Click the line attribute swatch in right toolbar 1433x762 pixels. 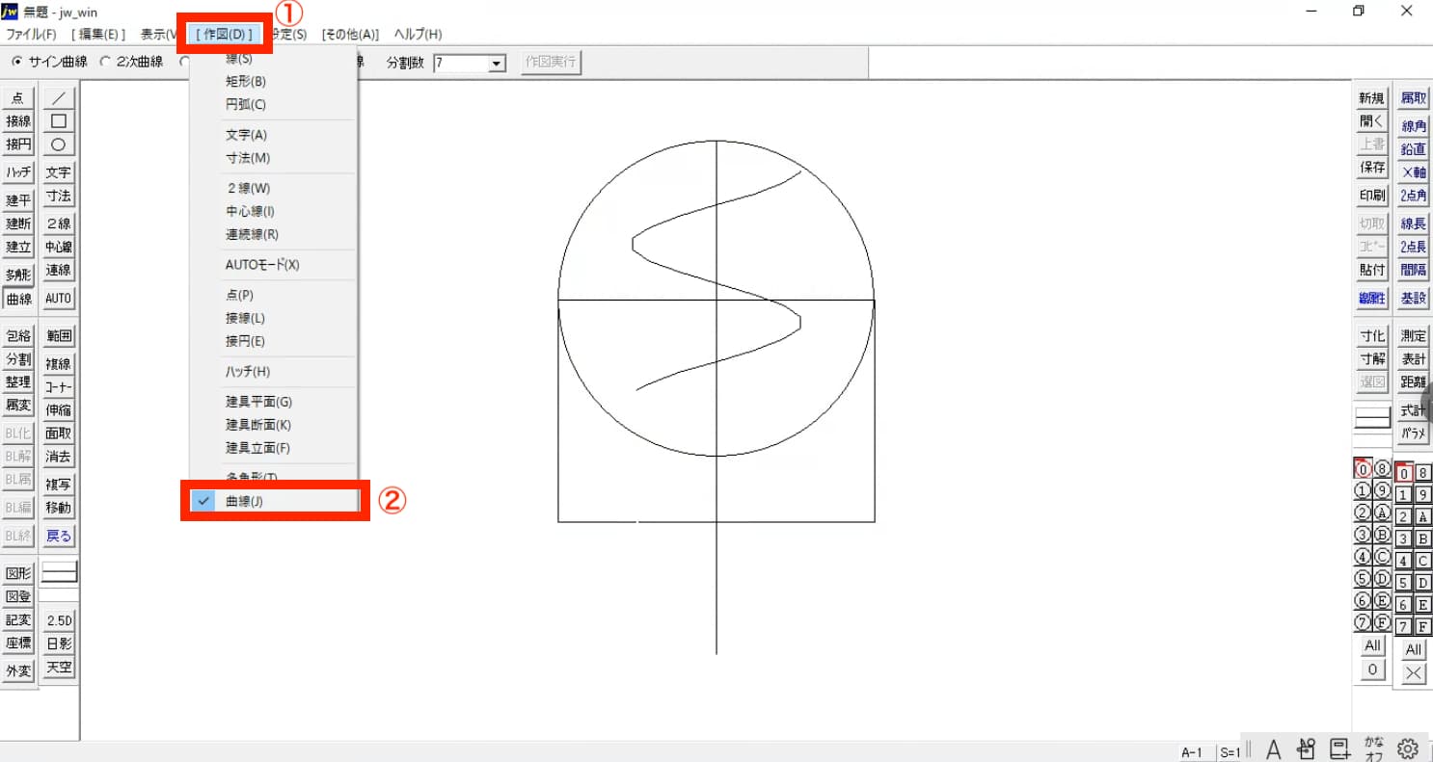click(x=1372, y=417)
